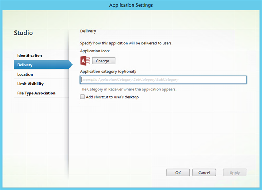Switch to the Identification section

pos(30,55)
